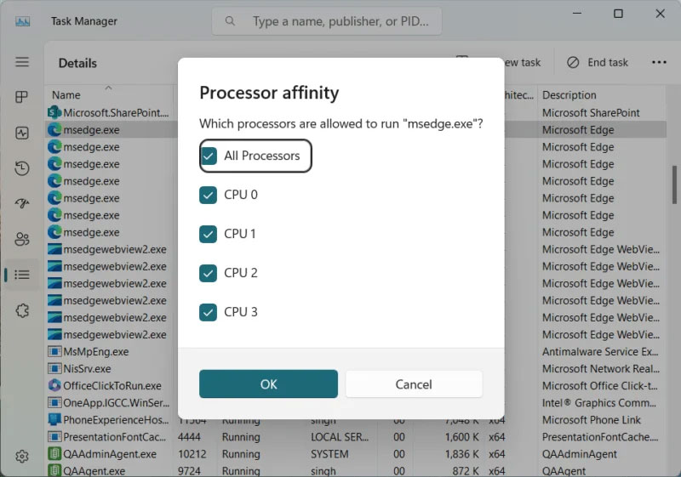Open the Services page puzzle icon

(x=22, y=310)
